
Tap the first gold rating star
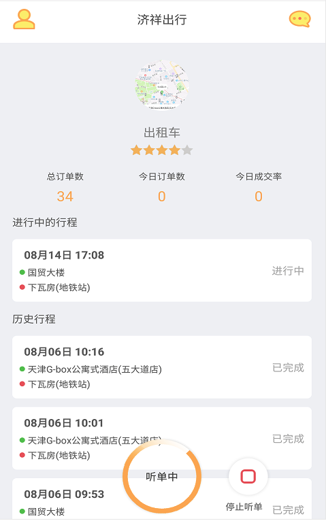click(x=136, y=150)
